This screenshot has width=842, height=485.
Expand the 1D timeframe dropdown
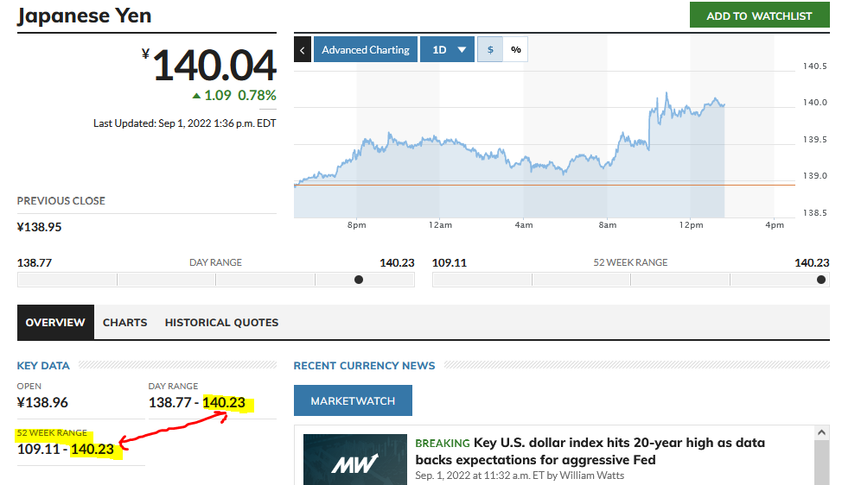(x=447, y=50)
